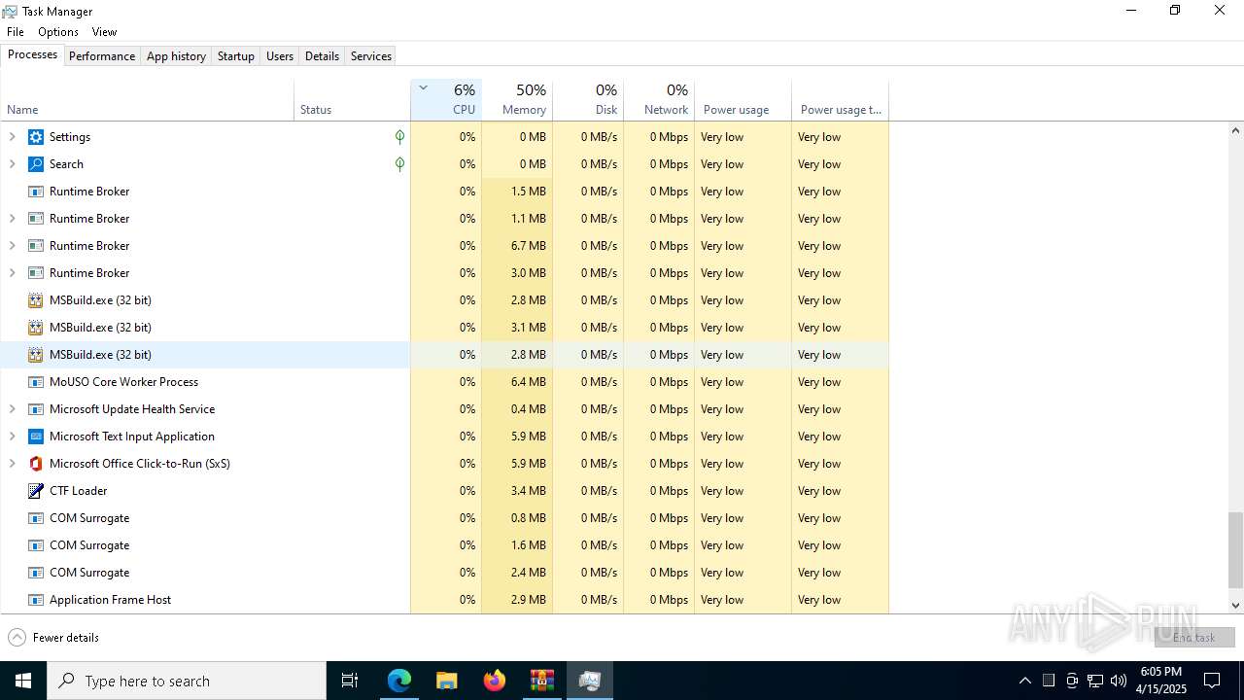Select the CTF Loader process row
This screenshot has height=700, width=1244.
444,491
